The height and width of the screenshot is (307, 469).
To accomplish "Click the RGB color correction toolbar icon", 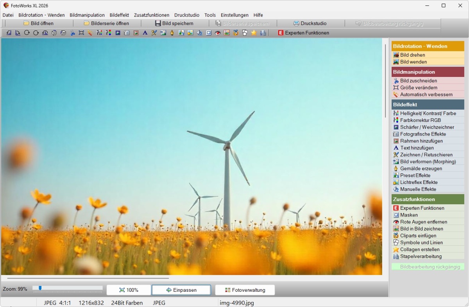I will (x=109, y=33).
